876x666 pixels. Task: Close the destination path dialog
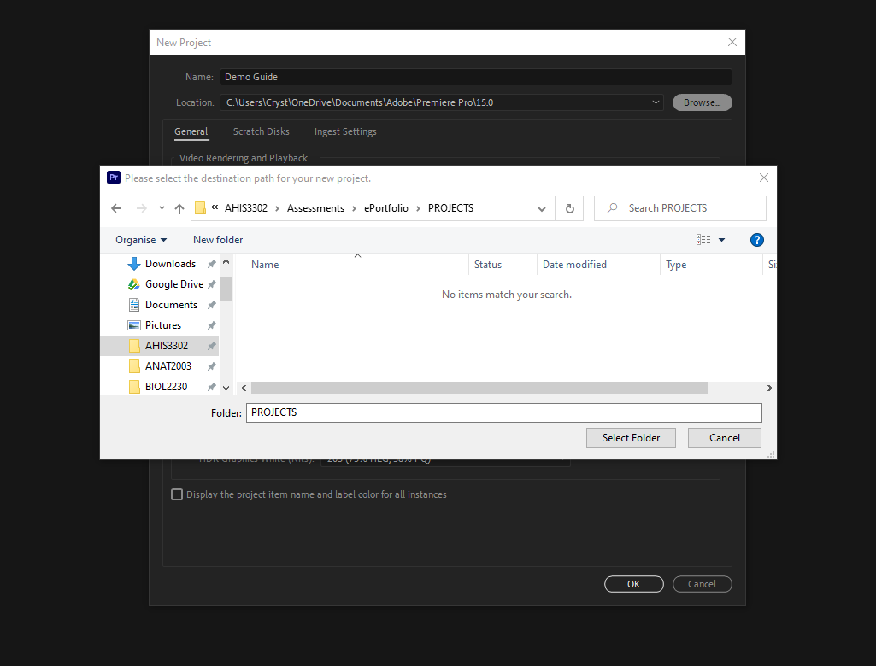coord(764,178)
